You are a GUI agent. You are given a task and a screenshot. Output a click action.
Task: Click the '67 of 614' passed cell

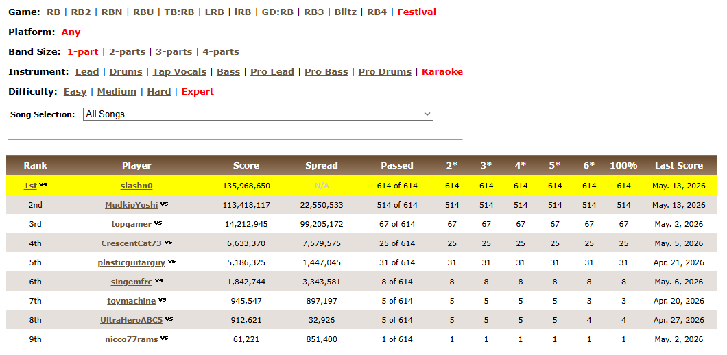coord(397,224)
